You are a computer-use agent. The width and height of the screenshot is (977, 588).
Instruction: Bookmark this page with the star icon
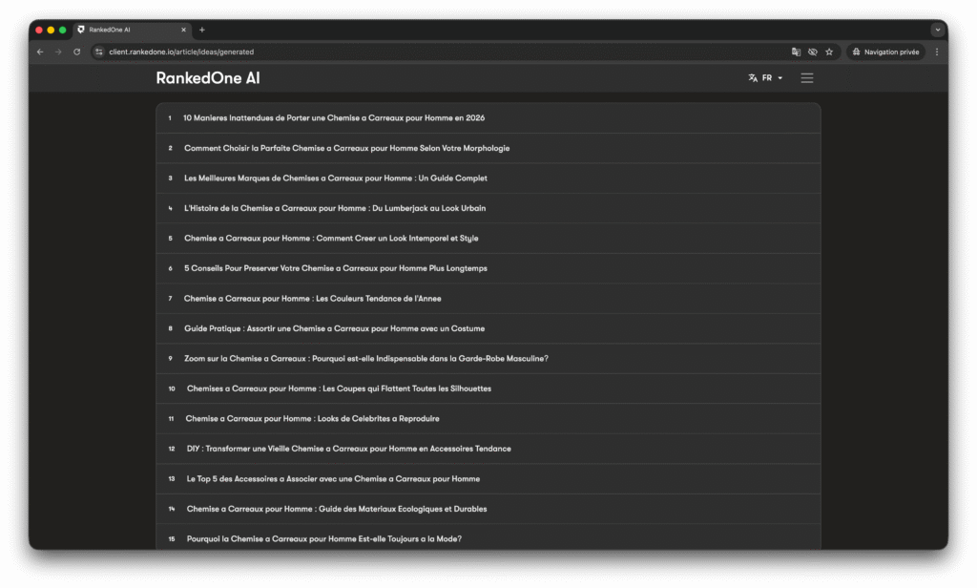829,52
